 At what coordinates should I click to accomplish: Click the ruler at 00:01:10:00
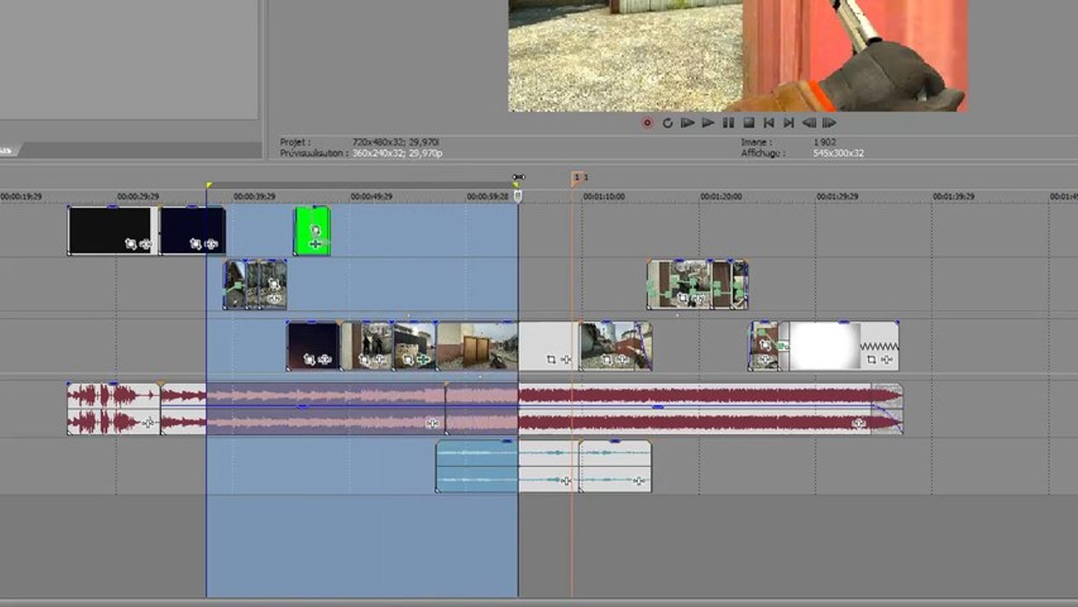[x=603, y=196]
